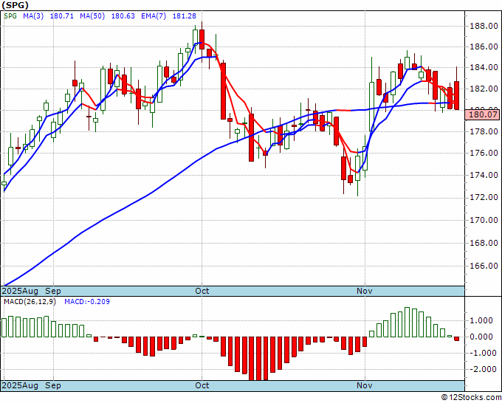The image size is (502, 403).
Task: Click the 174.00 price axis label
Action: (x=484, y=175)
